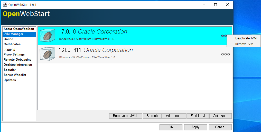Click the three-dot menu of 17.0.10 JVM
This screenshot has height=132, width=261.
point(224,36)
